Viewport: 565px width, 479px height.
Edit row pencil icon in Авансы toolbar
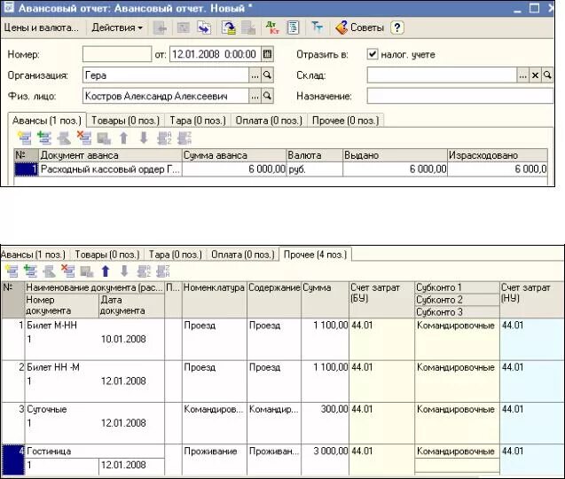[64, 137]
